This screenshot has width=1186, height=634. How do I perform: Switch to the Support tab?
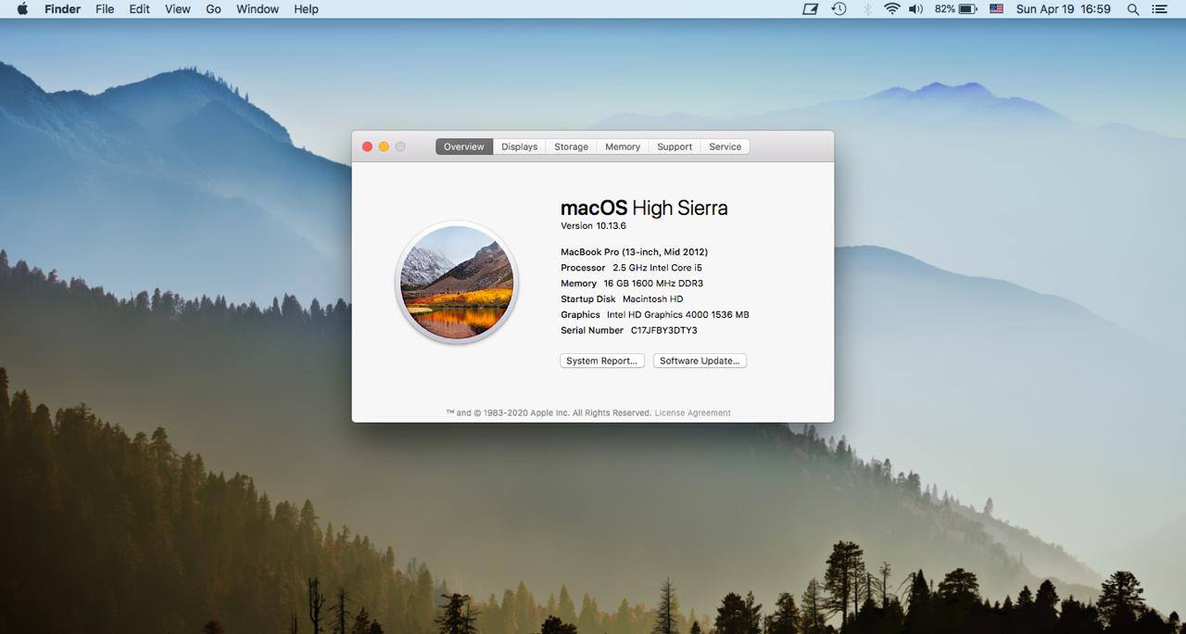click(x=675, y=146)
